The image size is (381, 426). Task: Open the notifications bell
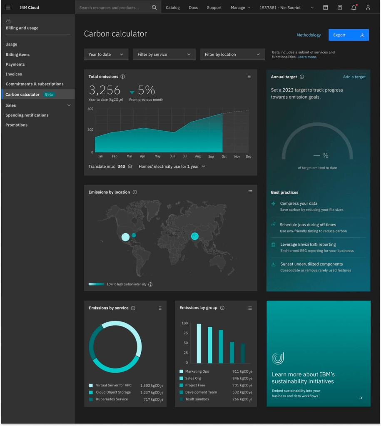coord(354,7)
